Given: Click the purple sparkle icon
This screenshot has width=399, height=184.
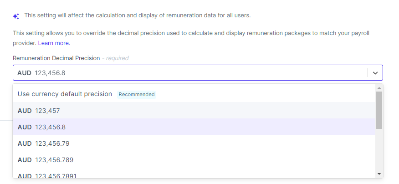Looking at the screenshot, I should click(16, 16).
